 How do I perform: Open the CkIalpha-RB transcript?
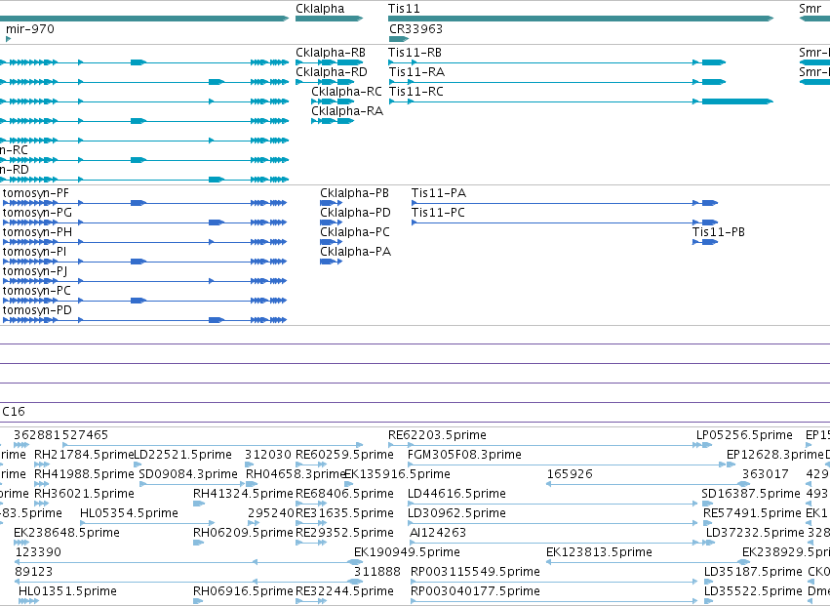pos(329,62)
